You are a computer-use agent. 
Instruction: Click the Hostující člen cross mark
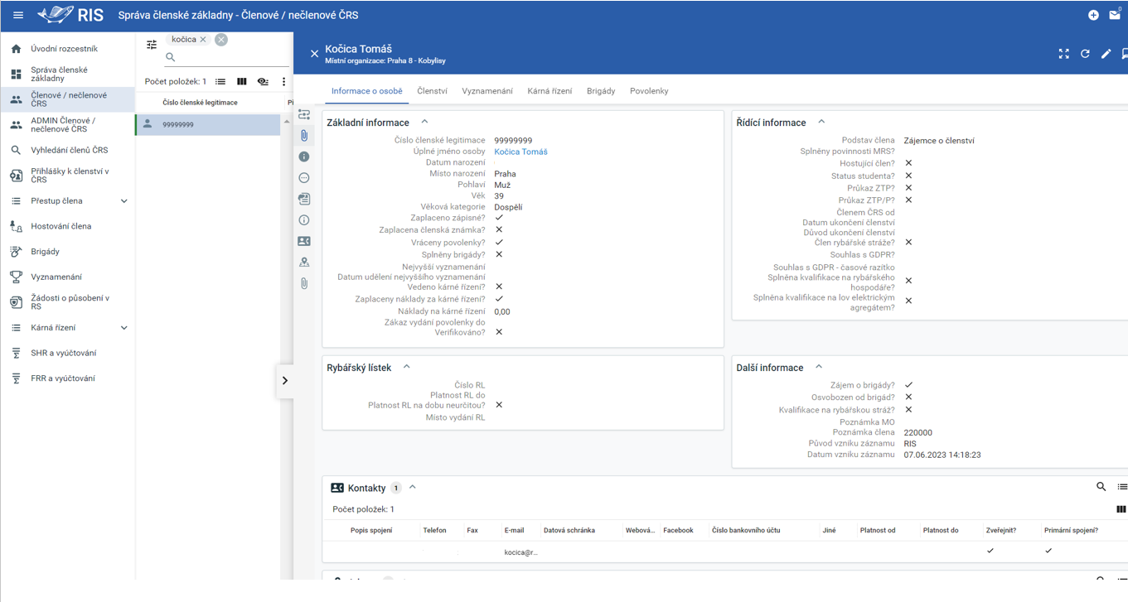(908, 163)
